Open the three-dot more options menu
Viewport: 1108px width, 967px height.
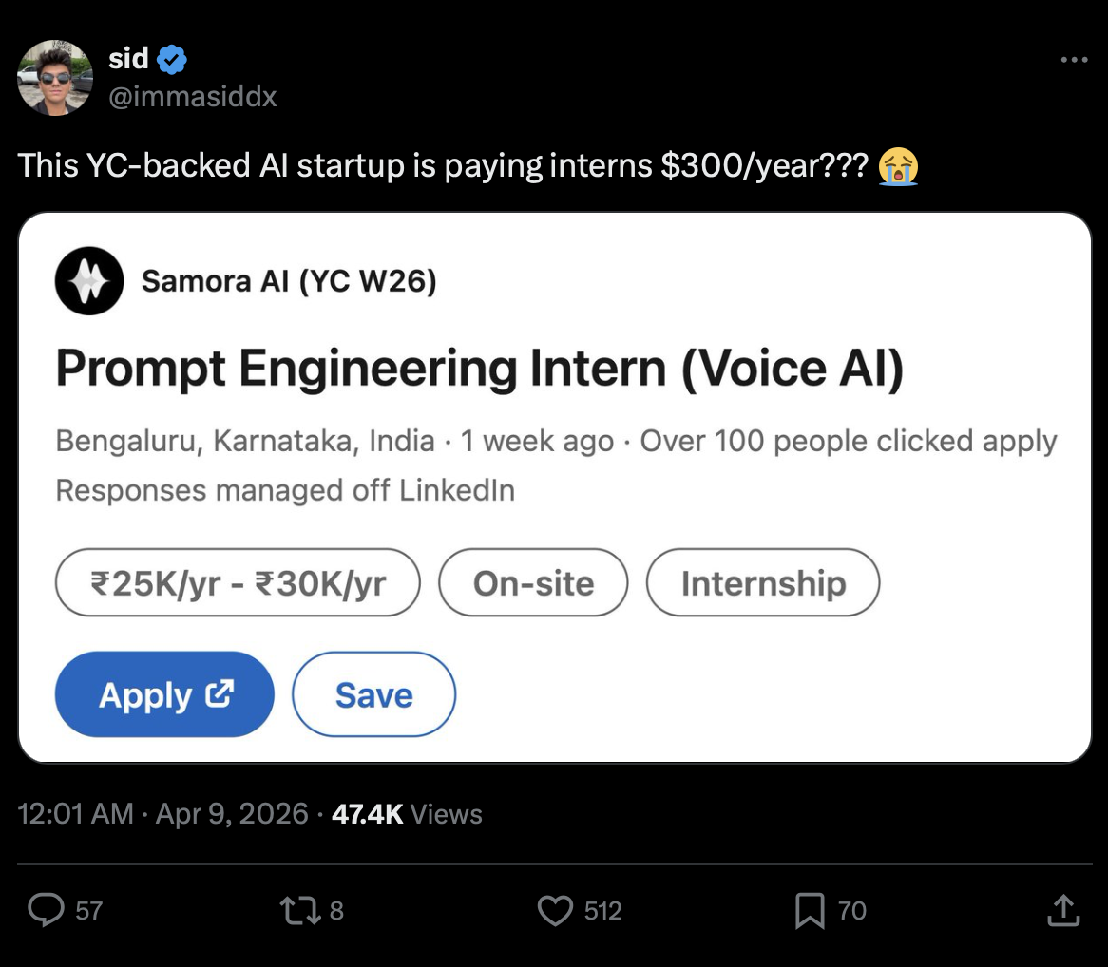coord(1073,60)
